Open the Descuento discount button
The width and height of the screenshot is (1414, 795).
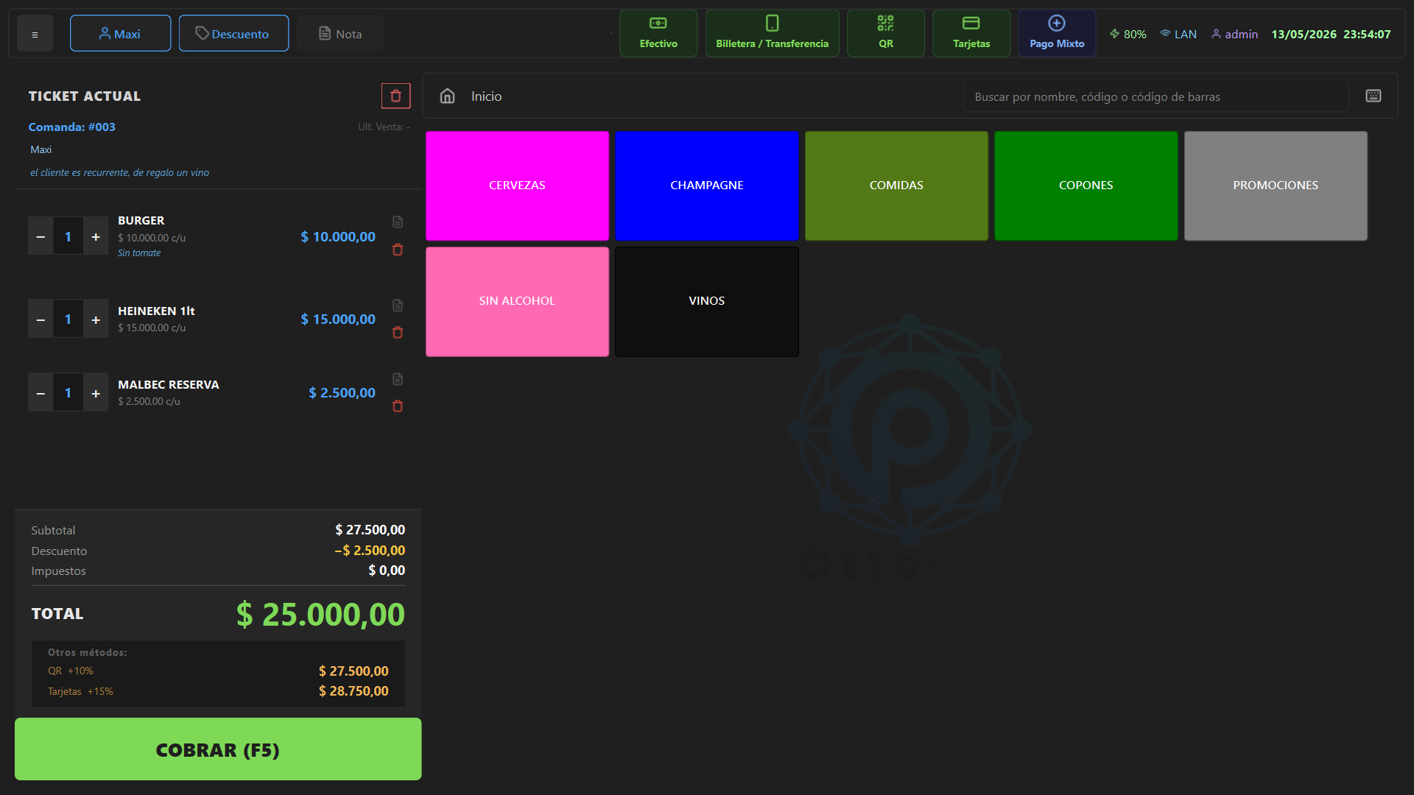[233, 34]
